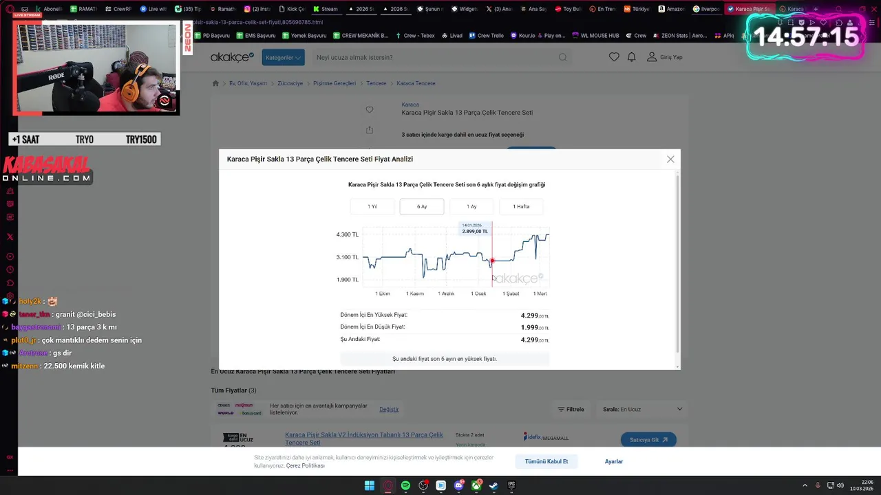Image resolution: width=881 pixels, height=495 pixels.
Task: Open the Crew Trello bookmark
Action: (486, 35)
